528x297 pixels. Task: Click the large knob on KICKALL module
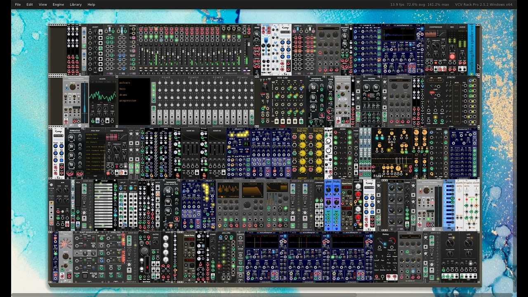(144, 251)
